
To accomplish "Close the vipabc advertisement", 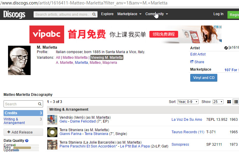I will tap(220, 27).
